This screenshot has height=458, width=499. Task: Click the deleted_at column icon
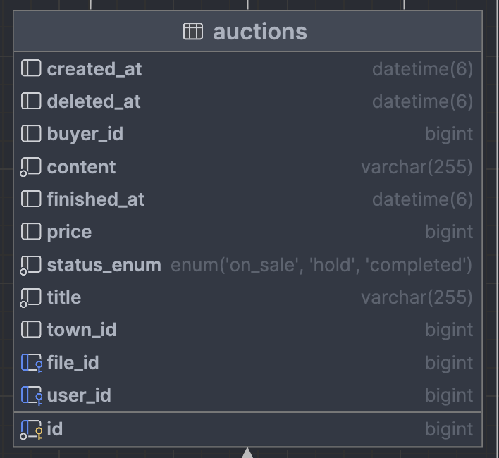point(31,101)
